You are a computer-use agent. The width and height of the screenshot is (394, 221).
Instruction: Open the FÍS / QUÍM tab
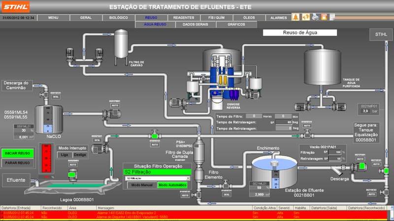pyautogui.click(x=217, y=18)
